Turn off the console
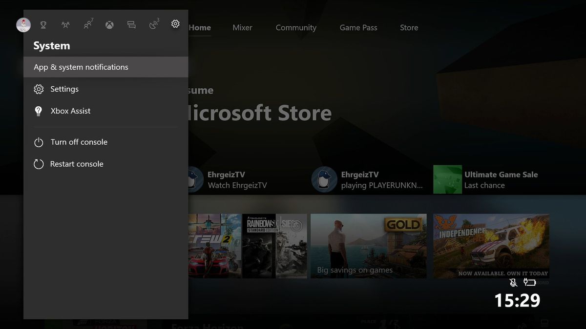 79,142
